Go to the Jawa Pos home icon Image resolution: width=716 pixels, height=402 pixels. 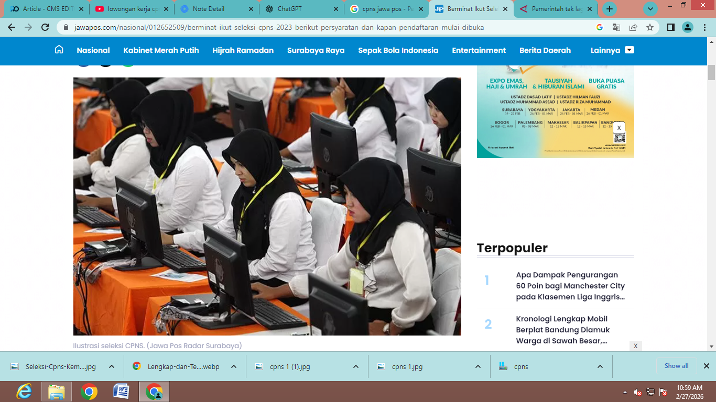59,50
